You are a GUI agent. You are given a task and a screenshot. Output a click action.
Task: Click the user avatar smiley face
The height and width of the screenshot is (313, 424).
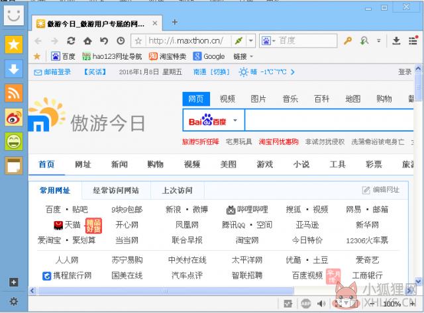click(x=13, y=15)
